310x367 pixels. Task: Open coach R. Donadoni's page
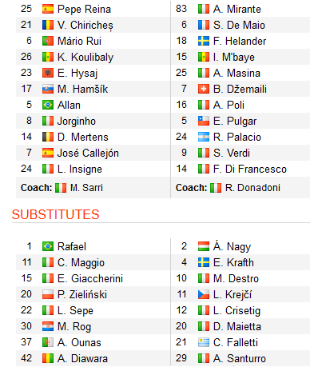252,188
